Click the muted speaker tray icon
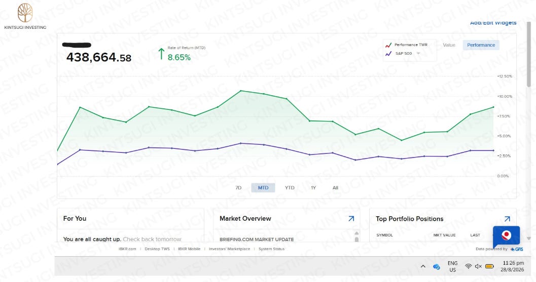This screenshot has height=282, width=536. tap(478, 266)
